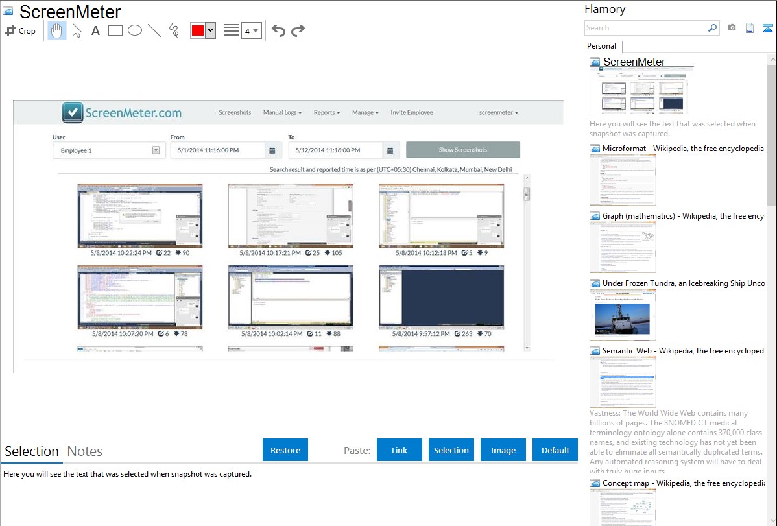777x526 pixels.
Task: Open the Manage menu
Action: (365, 113)
